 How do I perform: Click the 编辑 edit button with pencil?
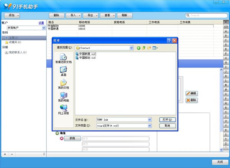(192, 94)
